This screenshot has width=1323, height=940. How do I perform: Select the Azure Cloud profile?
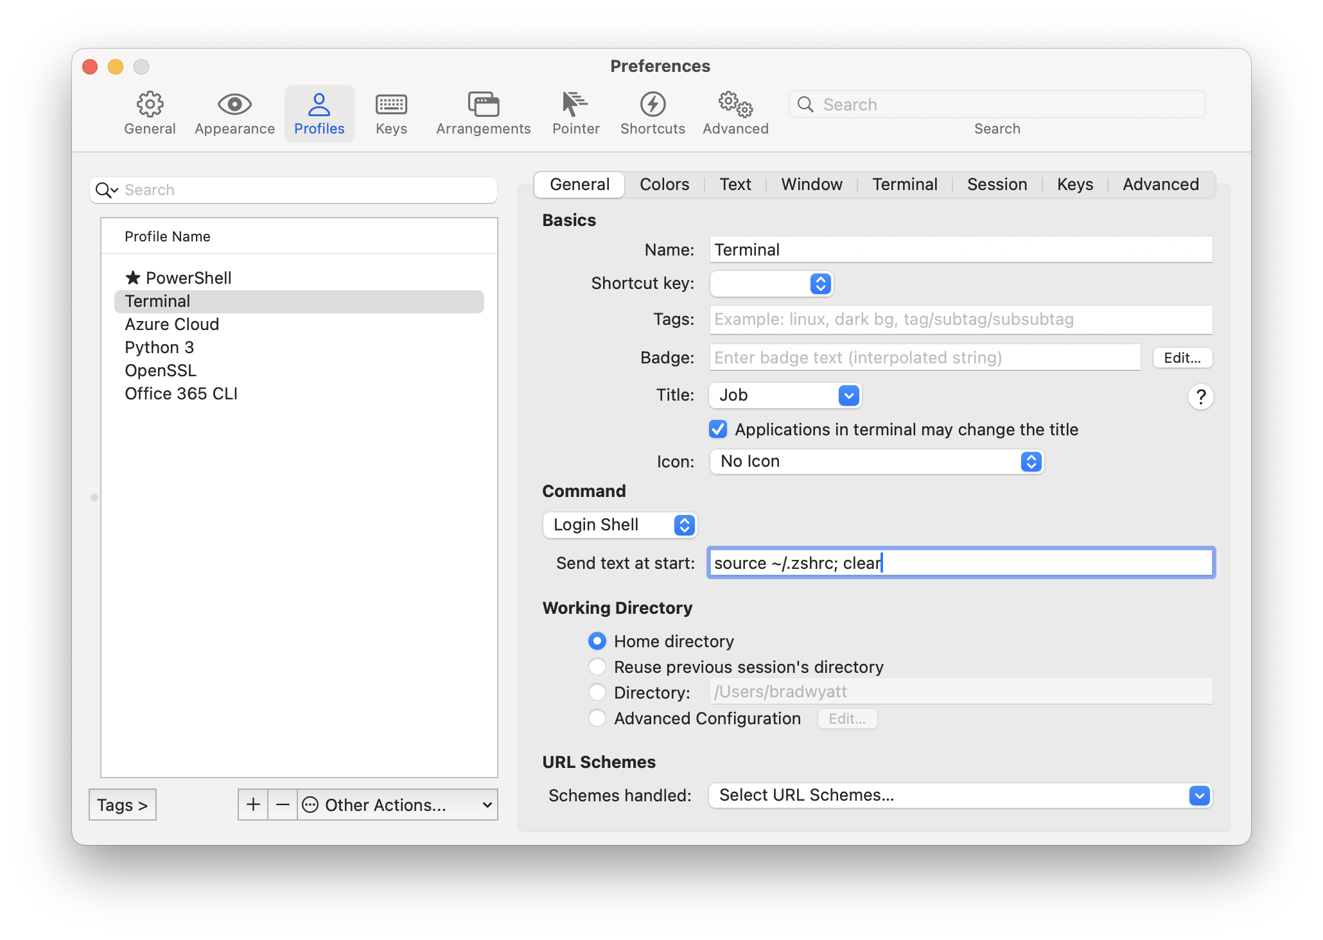click(x=299, y=324)
